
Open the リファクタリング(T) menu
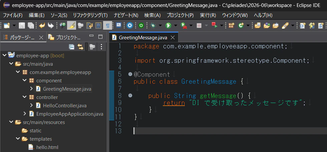[x=90, y=15]
